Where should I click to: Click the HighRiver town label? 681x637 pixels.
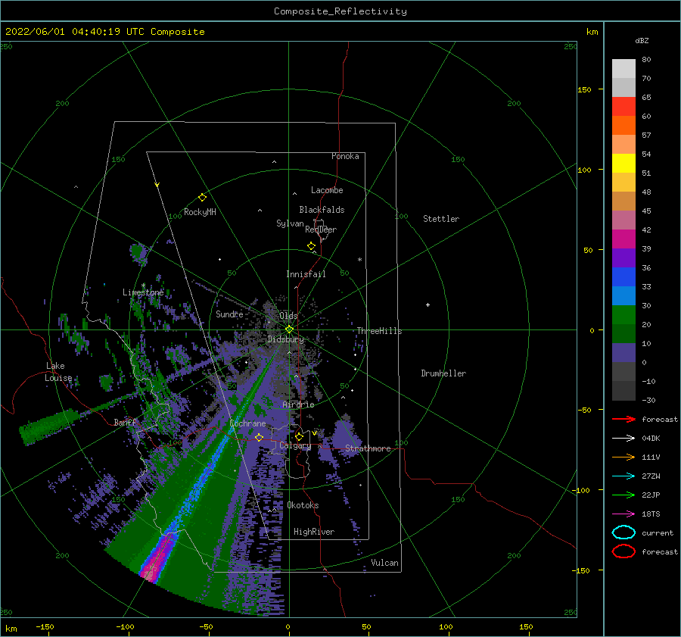314,532
